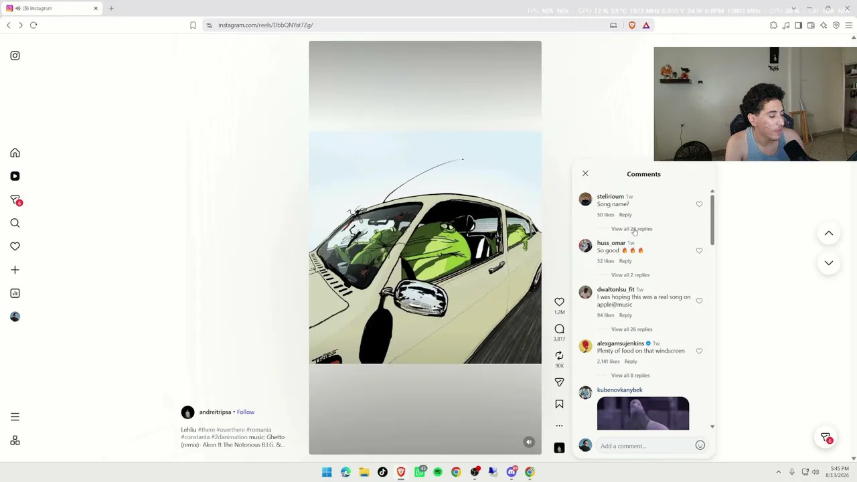Viewport: 857px width, 482px height.
Task: Reply to huss_omar's comment
Action: click(625, 261)
